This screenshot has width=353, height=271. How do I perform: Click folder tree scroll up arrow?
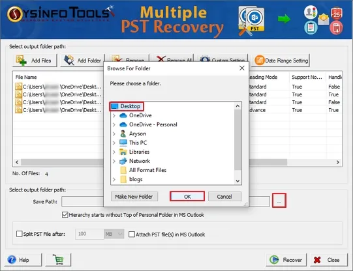(x=238, y=106)
